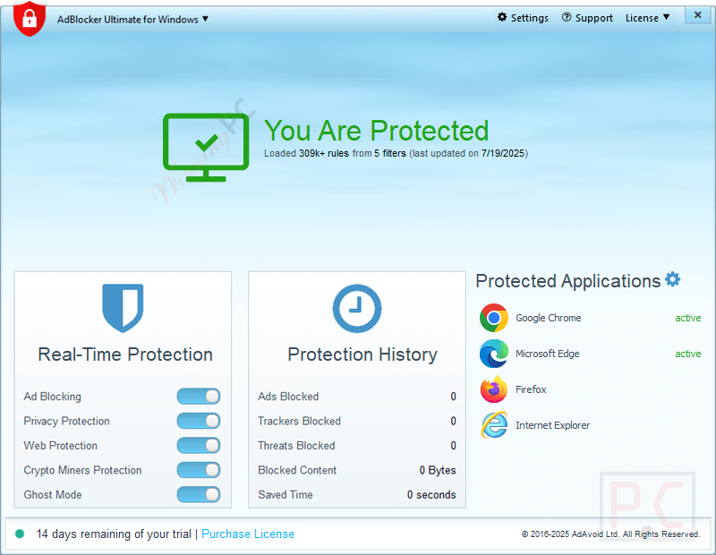Click the Microsoft Edge icon

(x=494, y=354)
